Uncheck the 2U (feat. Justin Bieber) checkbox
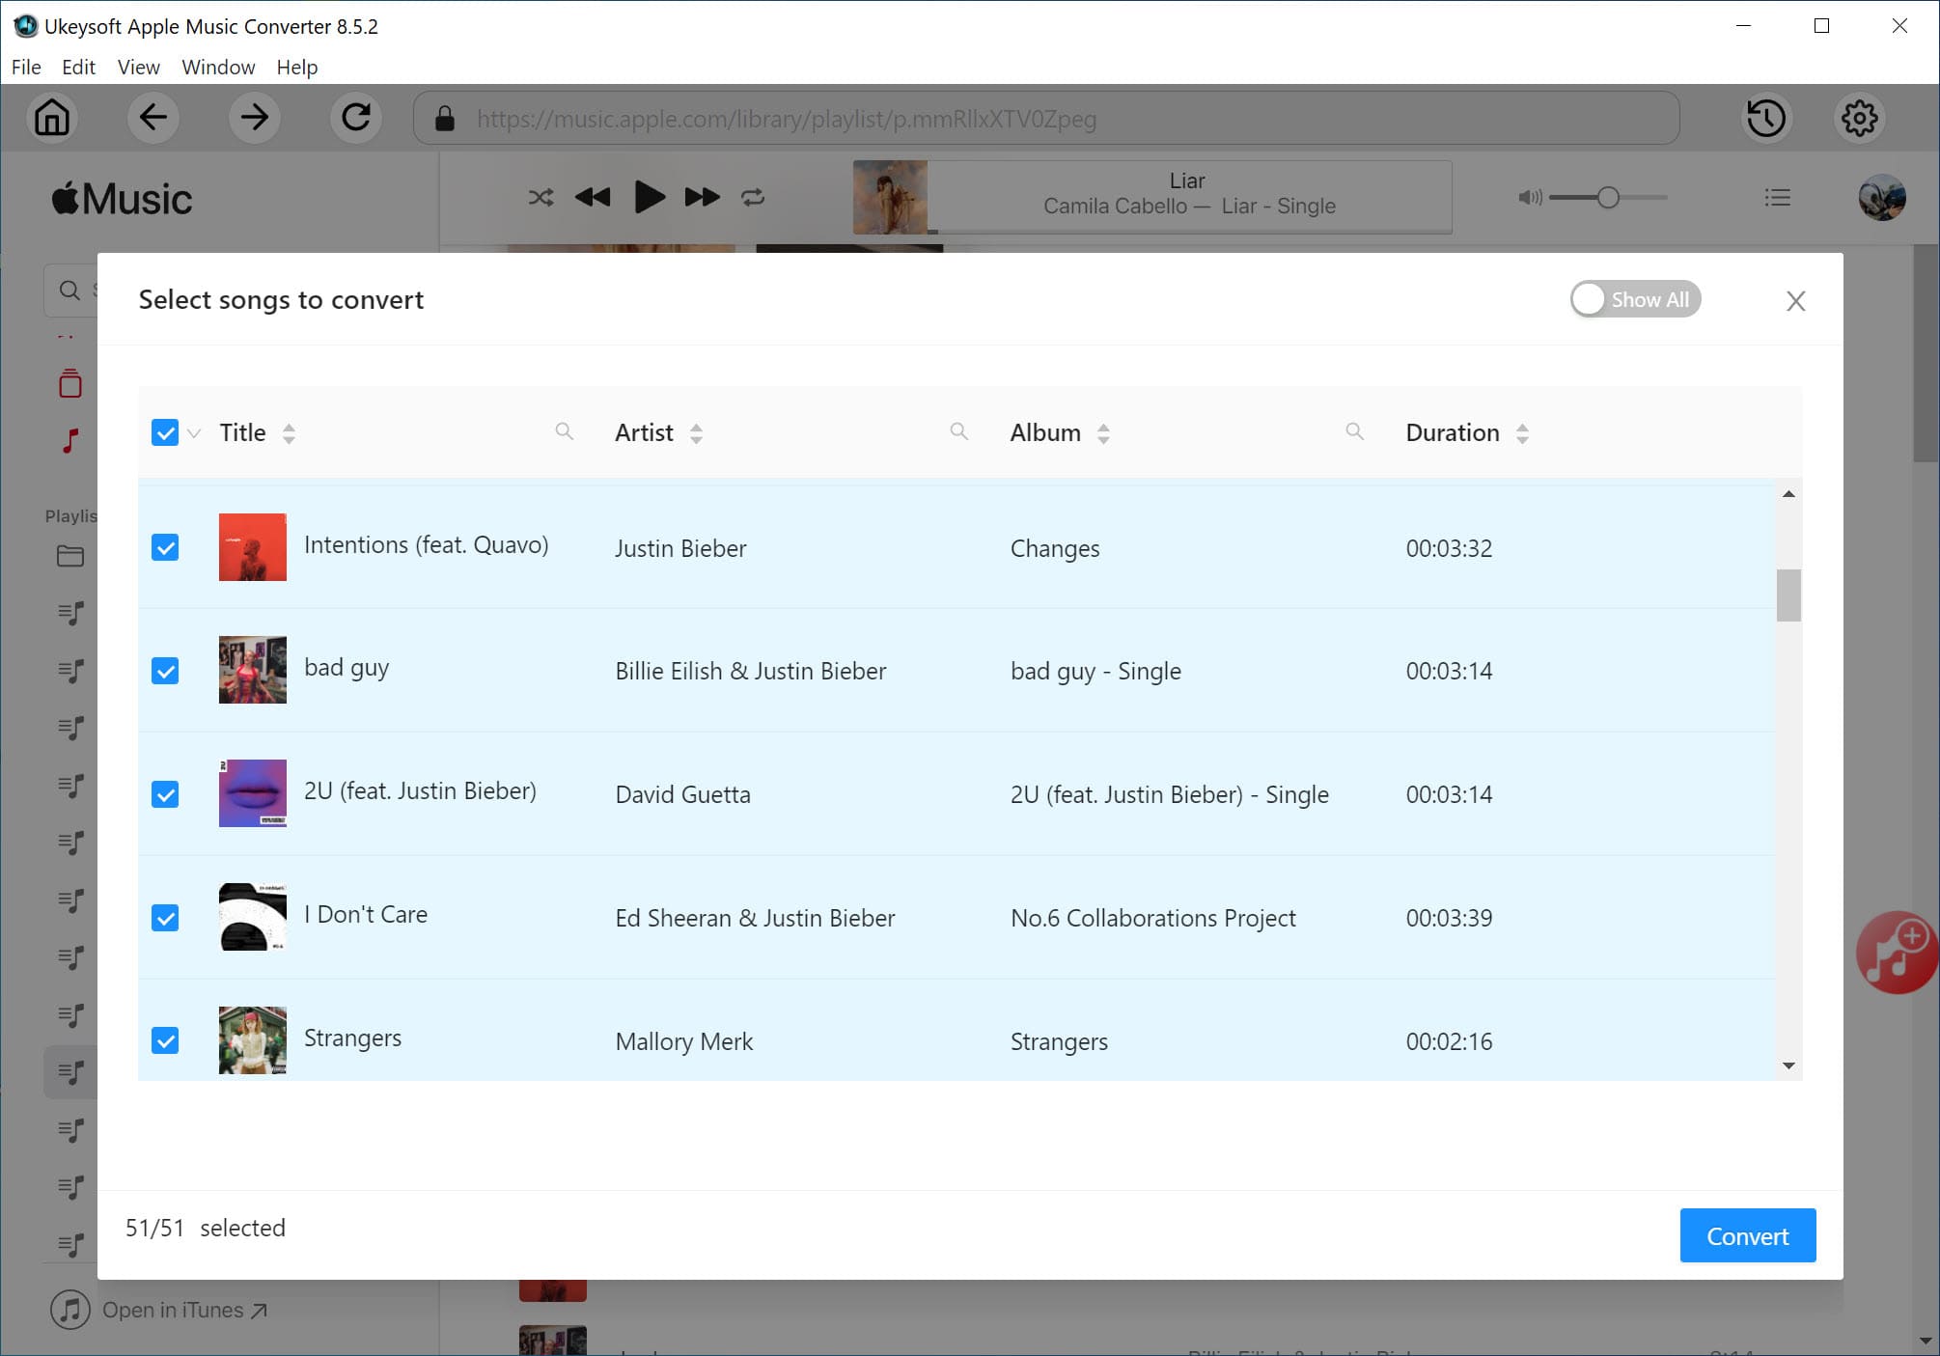This screenshot has width=1940, height=1356. tap(165, 794)
